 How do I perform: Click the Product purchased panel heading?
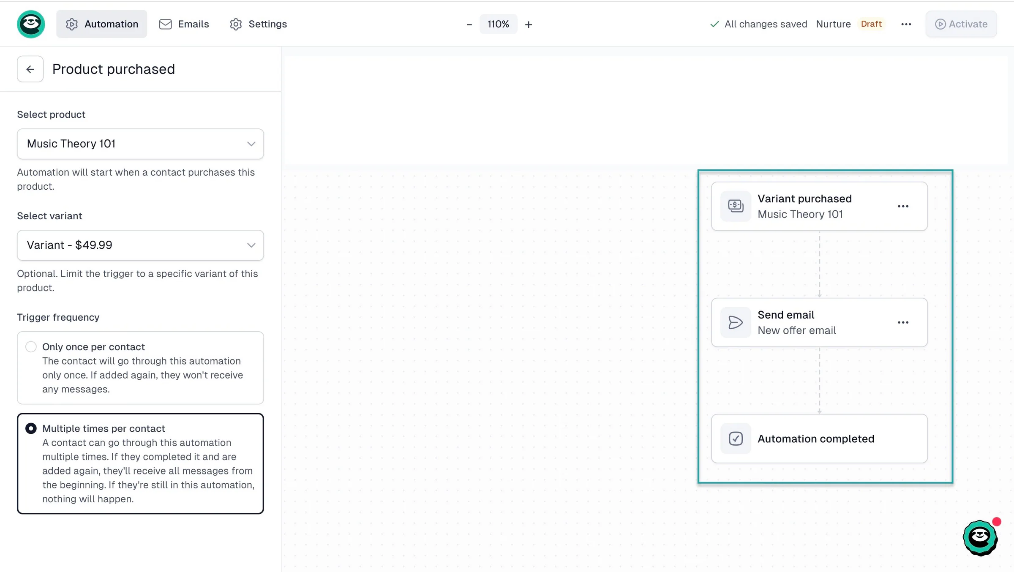pyautogui.click(x=114, y=69)
